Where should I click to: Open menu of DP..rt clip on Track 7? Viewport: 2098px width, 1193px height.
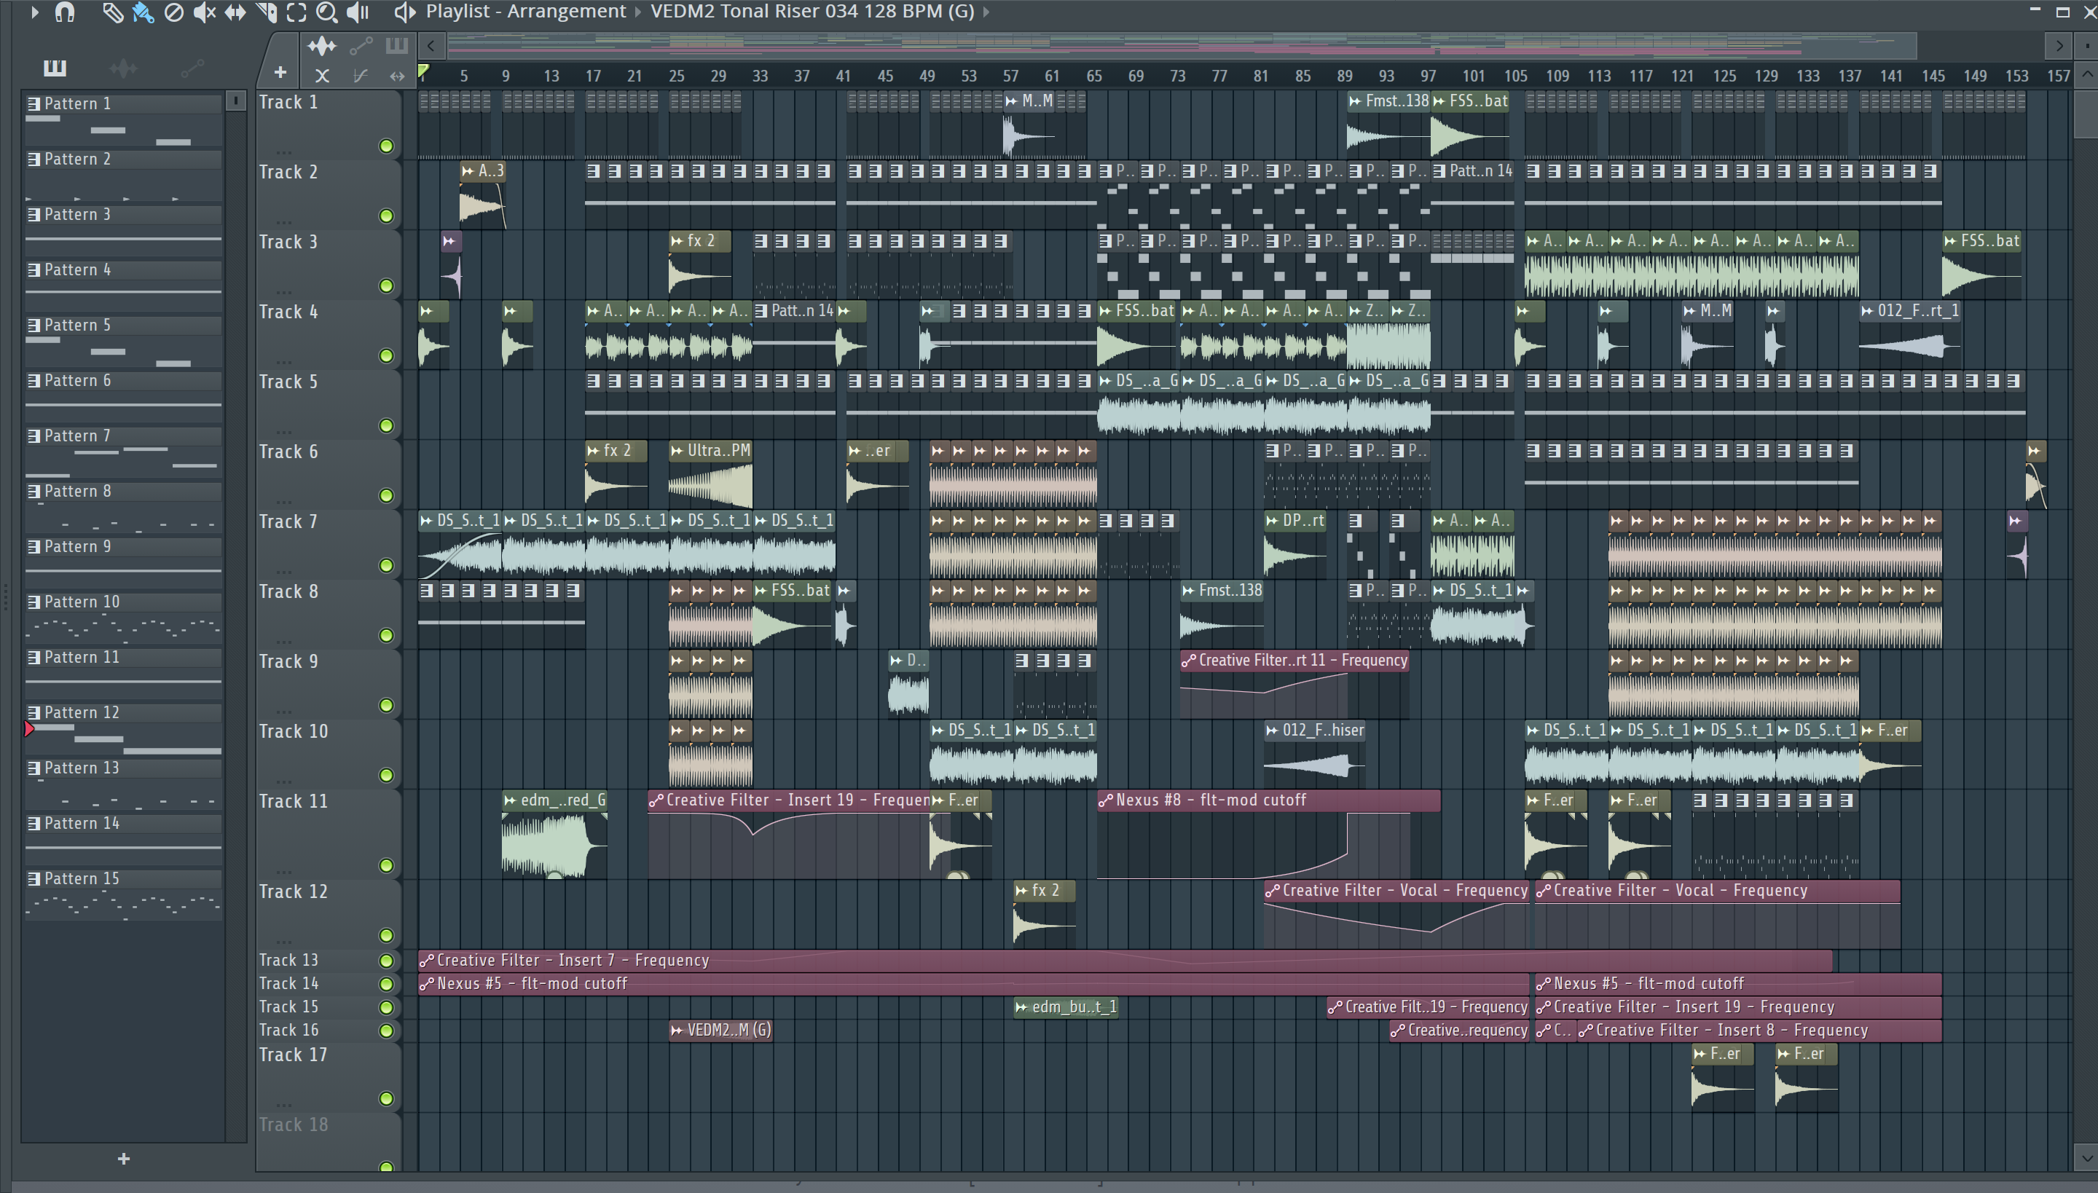pos(1272,521)
